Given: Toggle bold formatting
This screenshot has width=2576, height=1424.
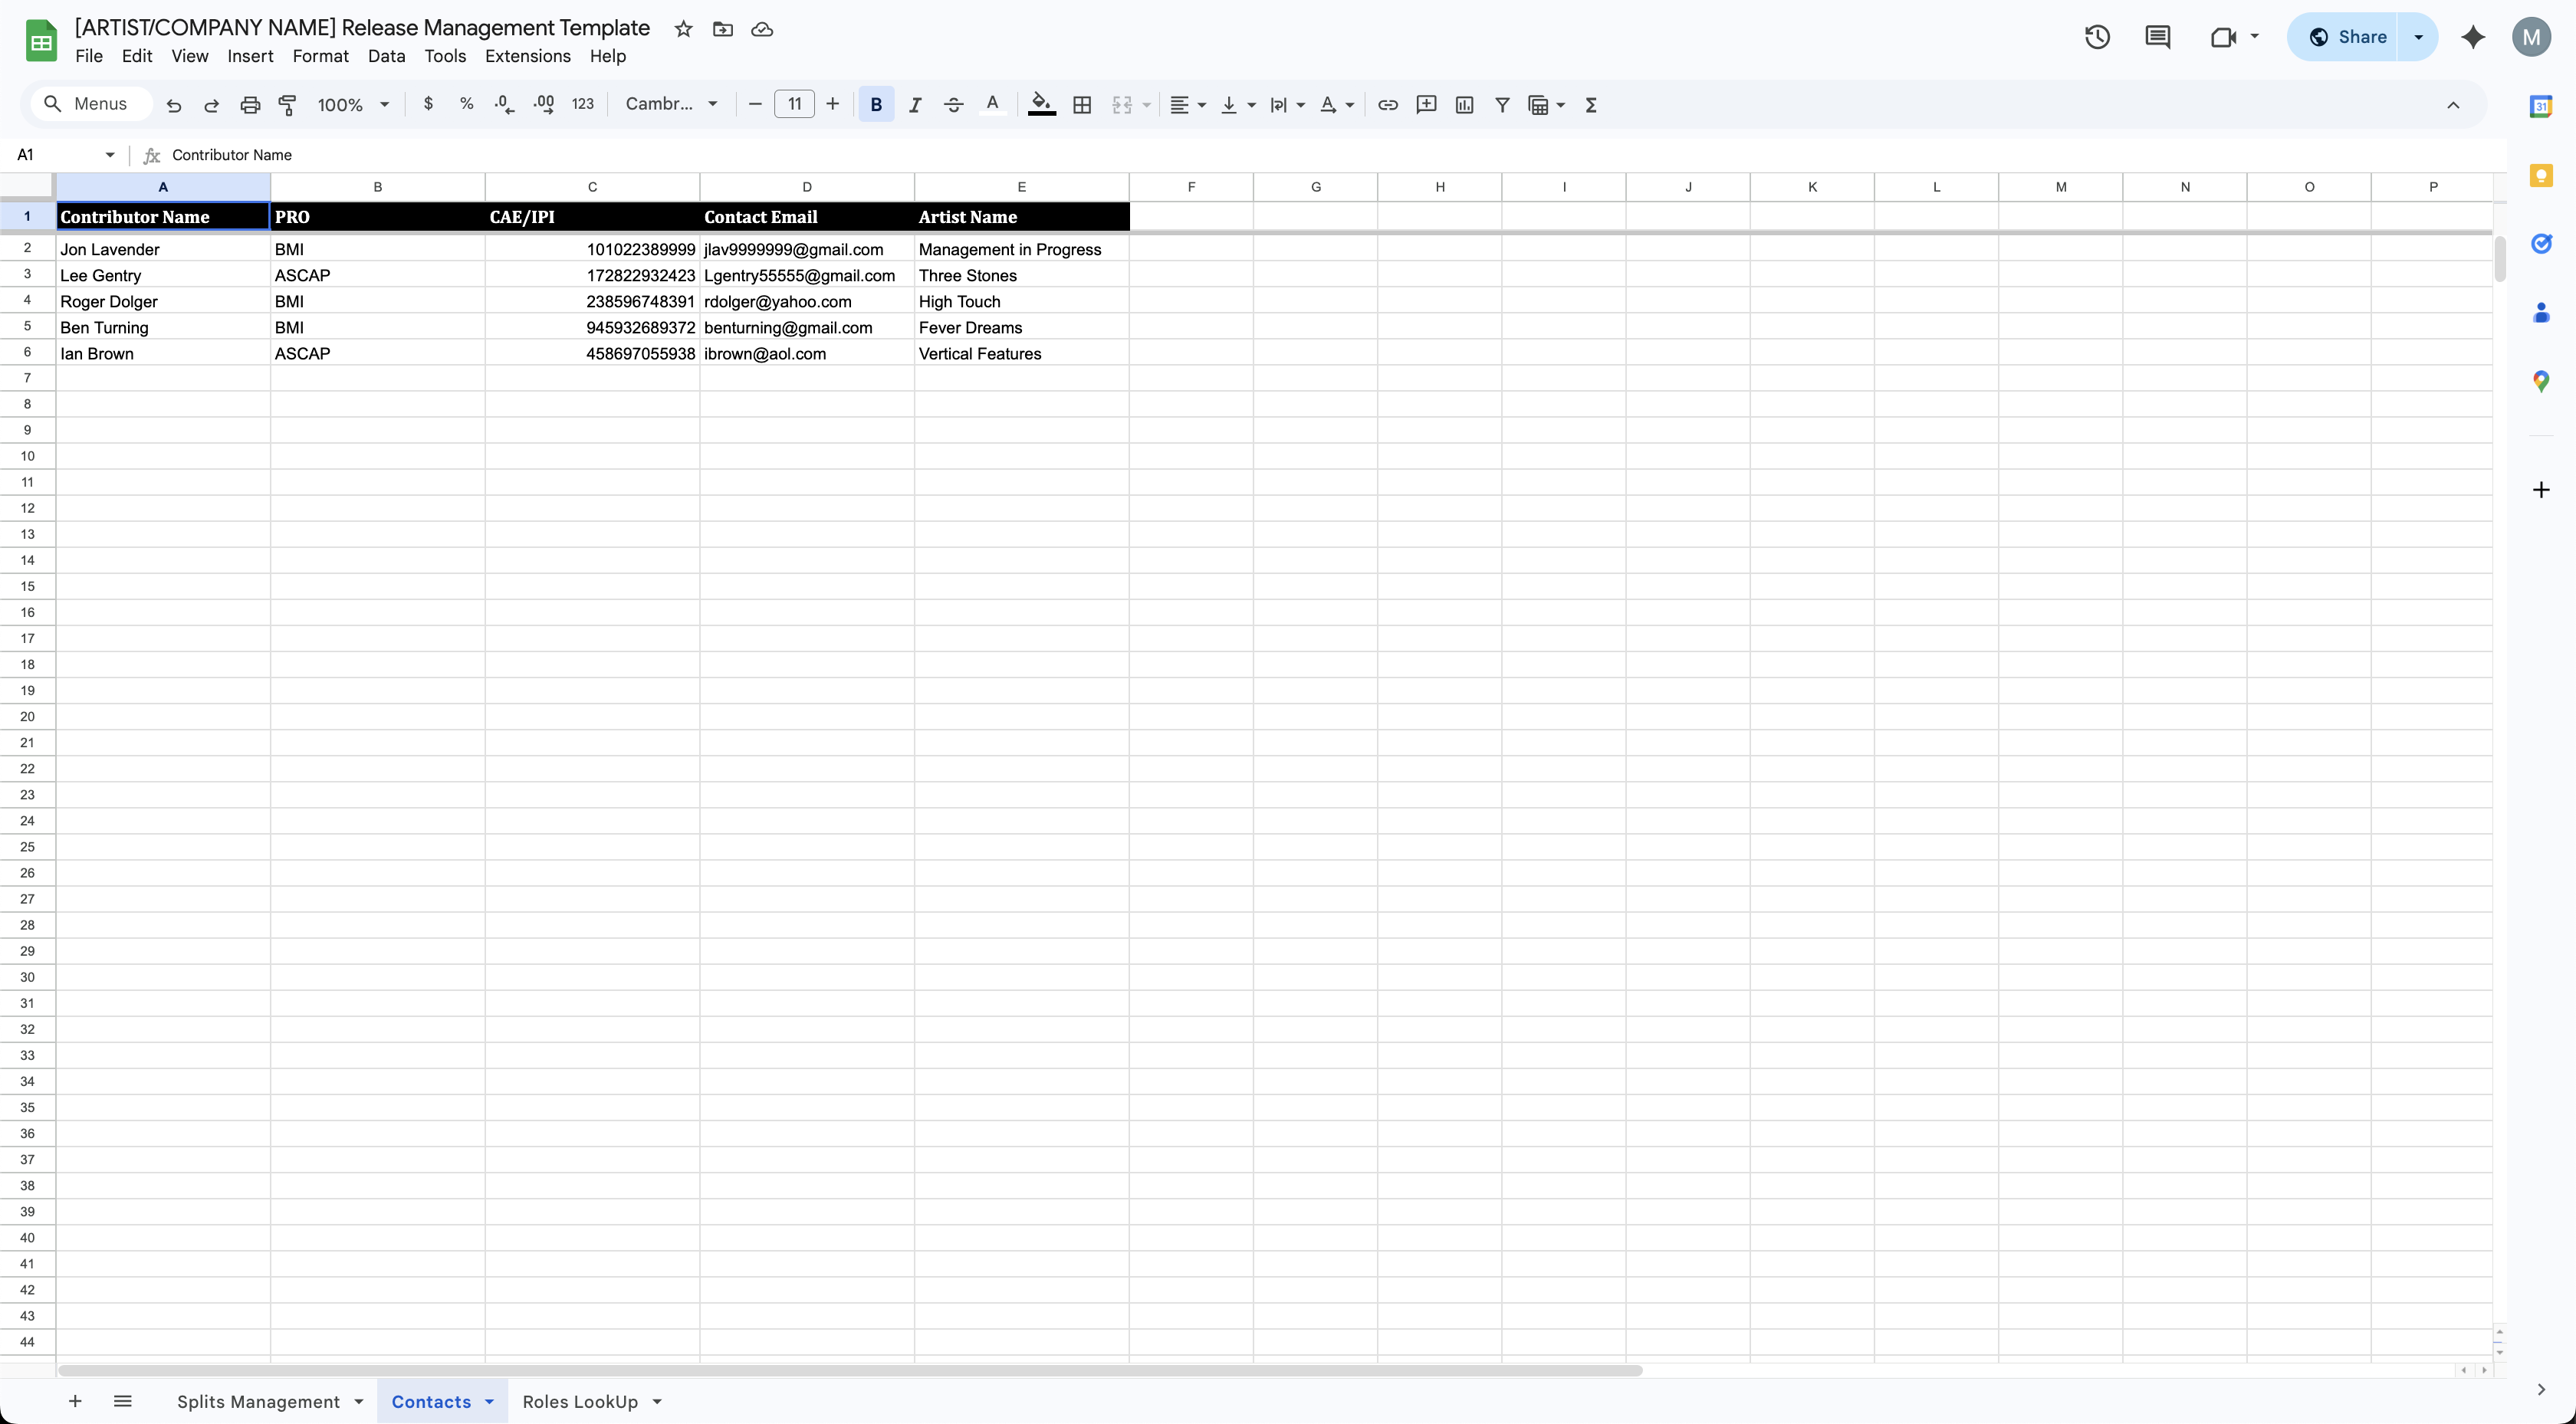Looking at the screenshot, I should pyautogui.click(x=875, y=105).
